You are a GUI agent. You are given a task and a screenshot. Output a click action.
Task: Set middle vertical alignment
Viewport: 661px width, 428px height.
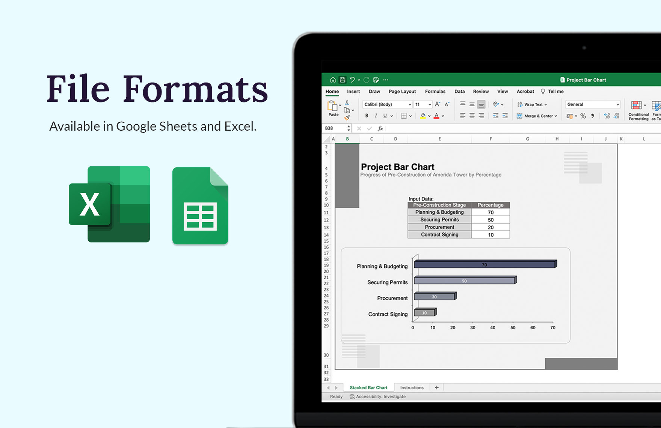472,104
